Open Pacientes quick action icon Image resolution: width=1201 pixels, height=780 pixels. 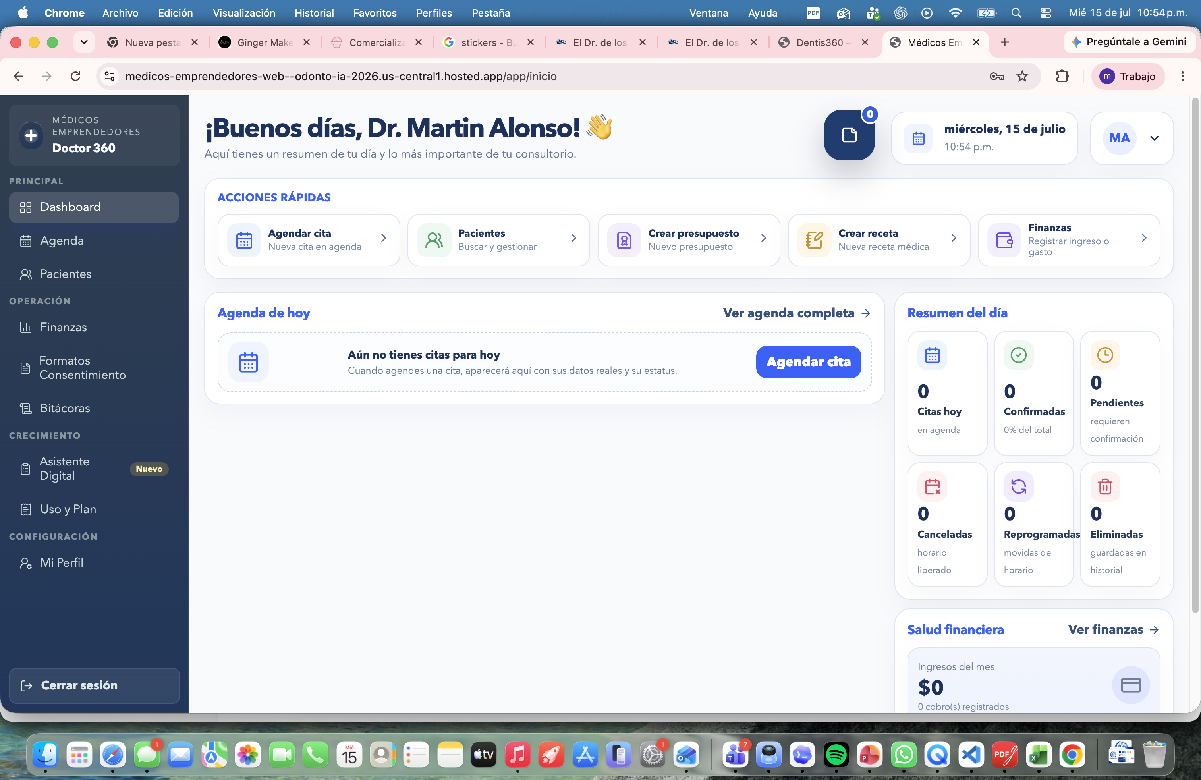point(434,240)
